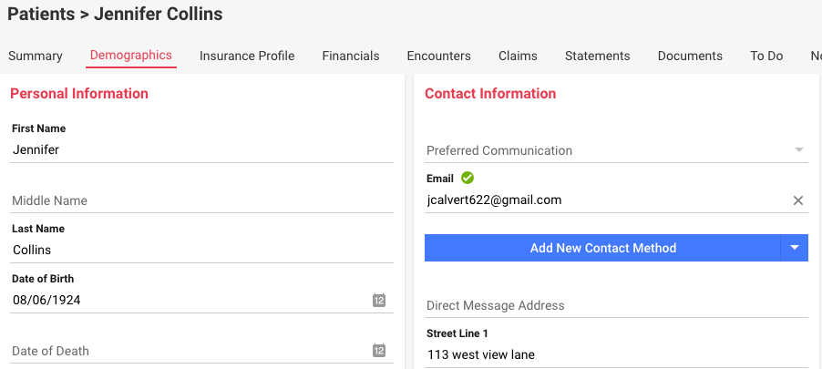Click into the Middle Name field
822x369 pixels.
[x=201, y=200]
